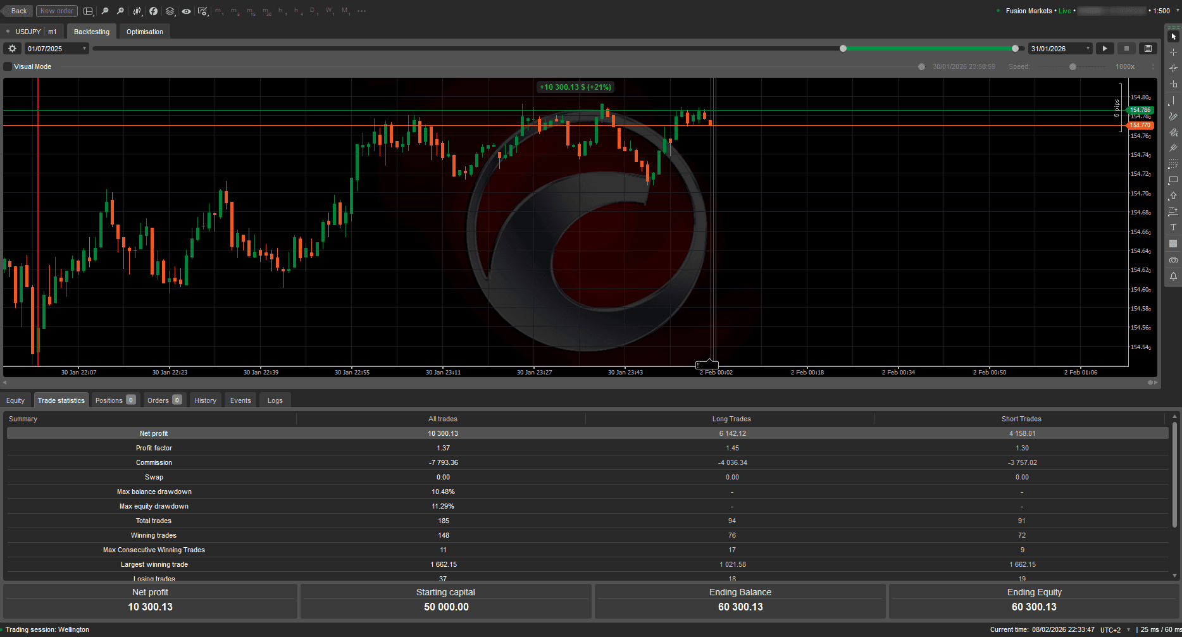Viewport: 1182px width, 637px height.
Task: Open the History tab
Action: tap(205, 400)
